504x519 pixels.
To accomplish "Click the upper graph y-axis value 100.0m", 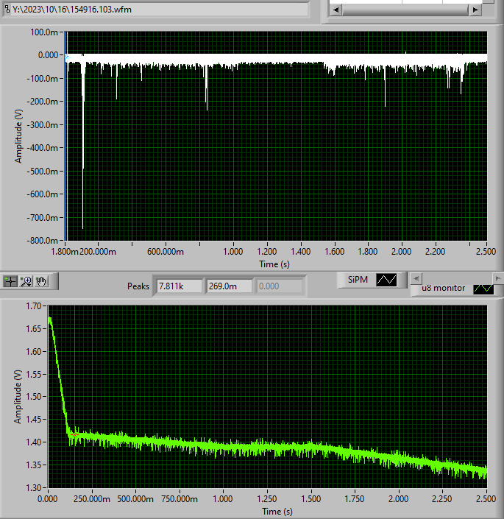I will click(44, 32).
